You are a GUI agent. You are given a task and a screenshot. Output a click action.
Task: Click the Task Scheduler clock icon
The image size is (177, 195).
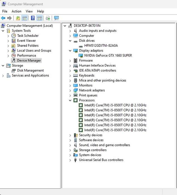coord(14,36)
